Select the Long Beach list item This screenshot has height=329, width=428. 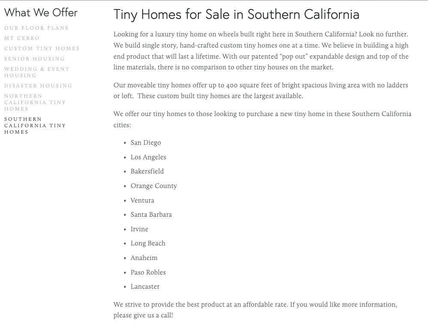148,244
